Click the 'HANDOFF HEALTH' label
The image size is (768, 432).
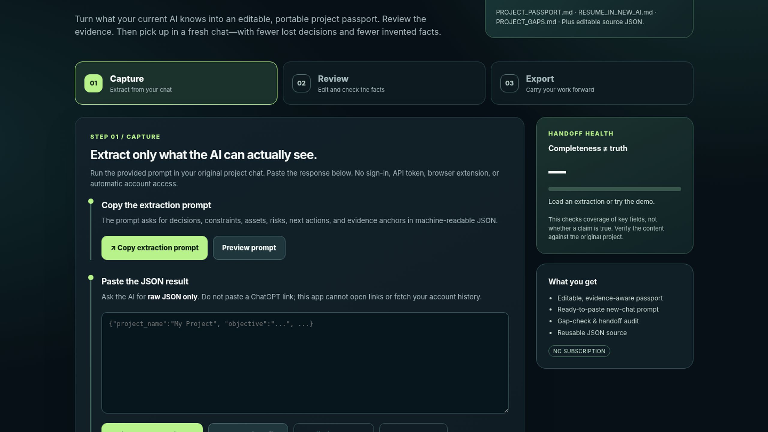click(x=581, y=133)
